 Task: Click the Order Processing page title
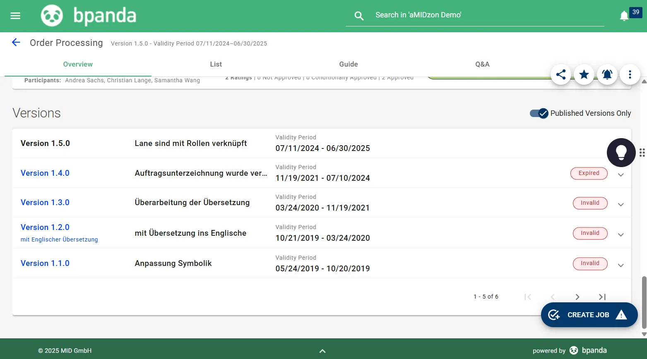click(66, 43)
